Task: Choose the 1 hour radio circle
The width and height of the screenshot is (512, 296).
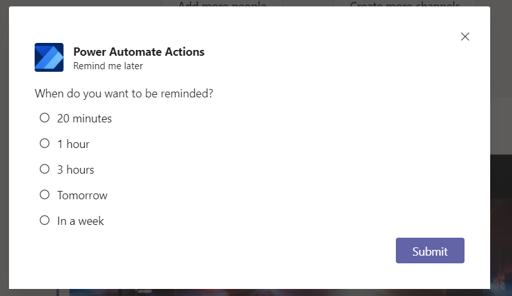Action: 45,144
